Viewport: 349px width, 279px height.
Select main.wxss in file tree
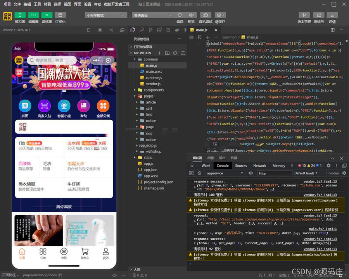[154, 72]
